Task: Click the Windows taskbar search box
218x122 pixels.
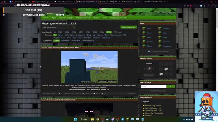Action: (x=84, y=119)
